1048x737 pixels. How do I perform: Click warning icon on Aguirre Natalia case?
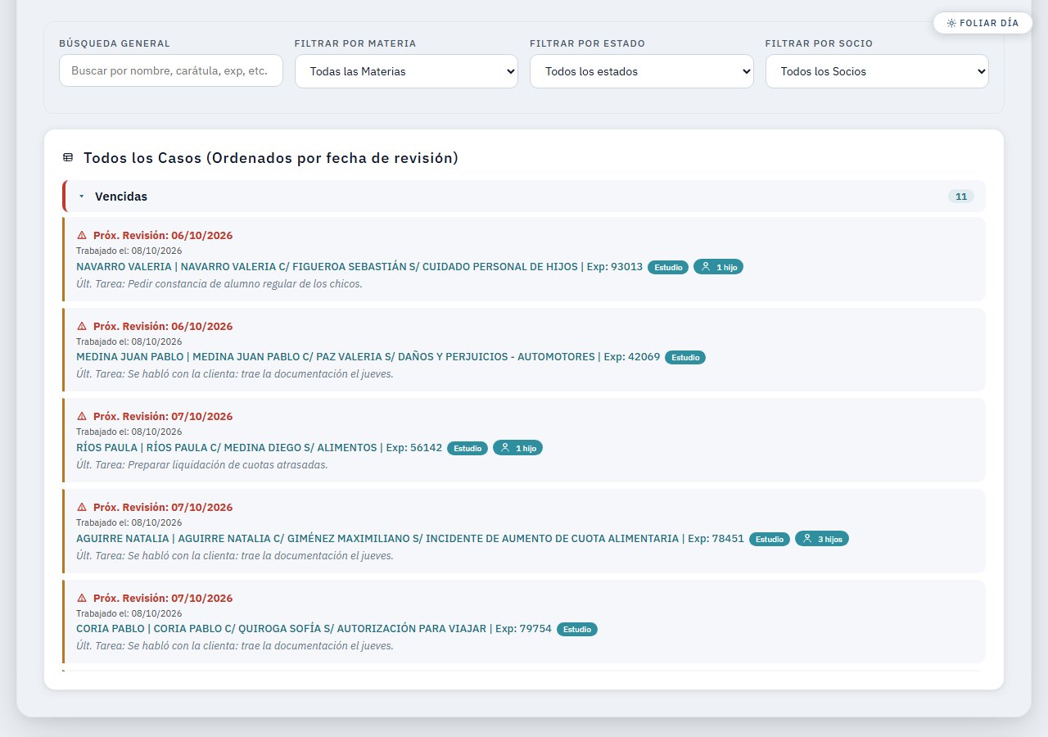(82, 508)
